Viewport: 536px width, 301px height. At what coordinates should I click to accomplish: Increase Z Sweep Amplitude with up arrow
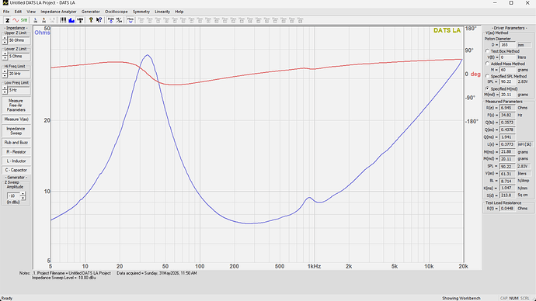coord(23,194)
